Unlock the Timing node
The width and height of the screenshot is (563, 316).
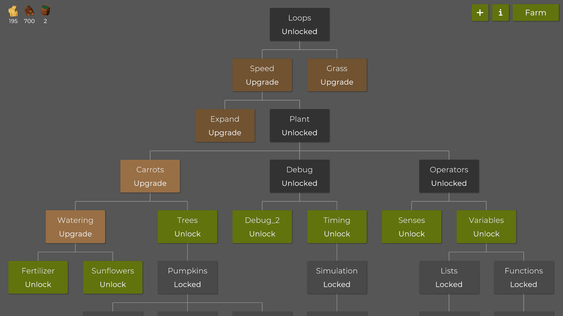click(337, 227)
